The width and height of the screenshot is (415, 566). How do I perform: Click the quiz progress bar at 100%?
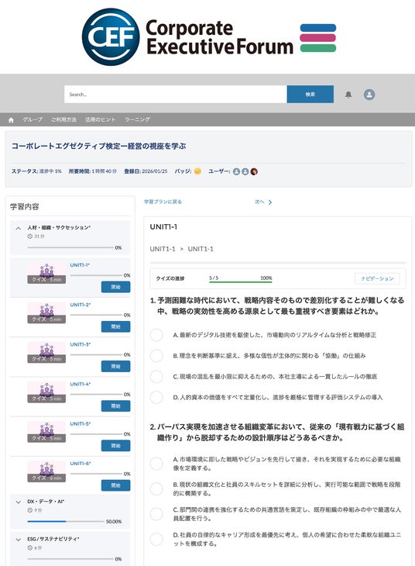point(241,282)
